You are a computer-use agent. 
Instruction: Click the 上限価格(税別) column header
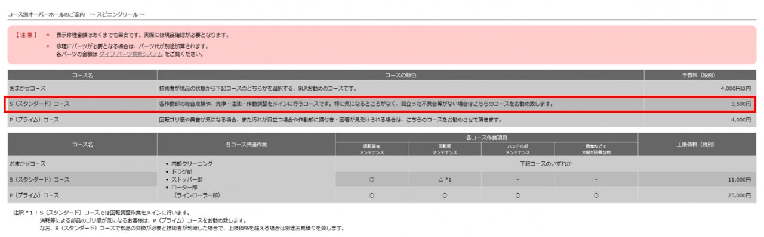pos(697,145)
